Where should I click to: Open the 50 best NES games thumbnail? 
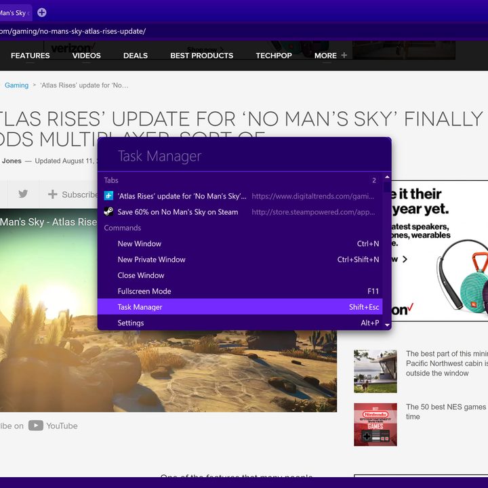point(375,424)
